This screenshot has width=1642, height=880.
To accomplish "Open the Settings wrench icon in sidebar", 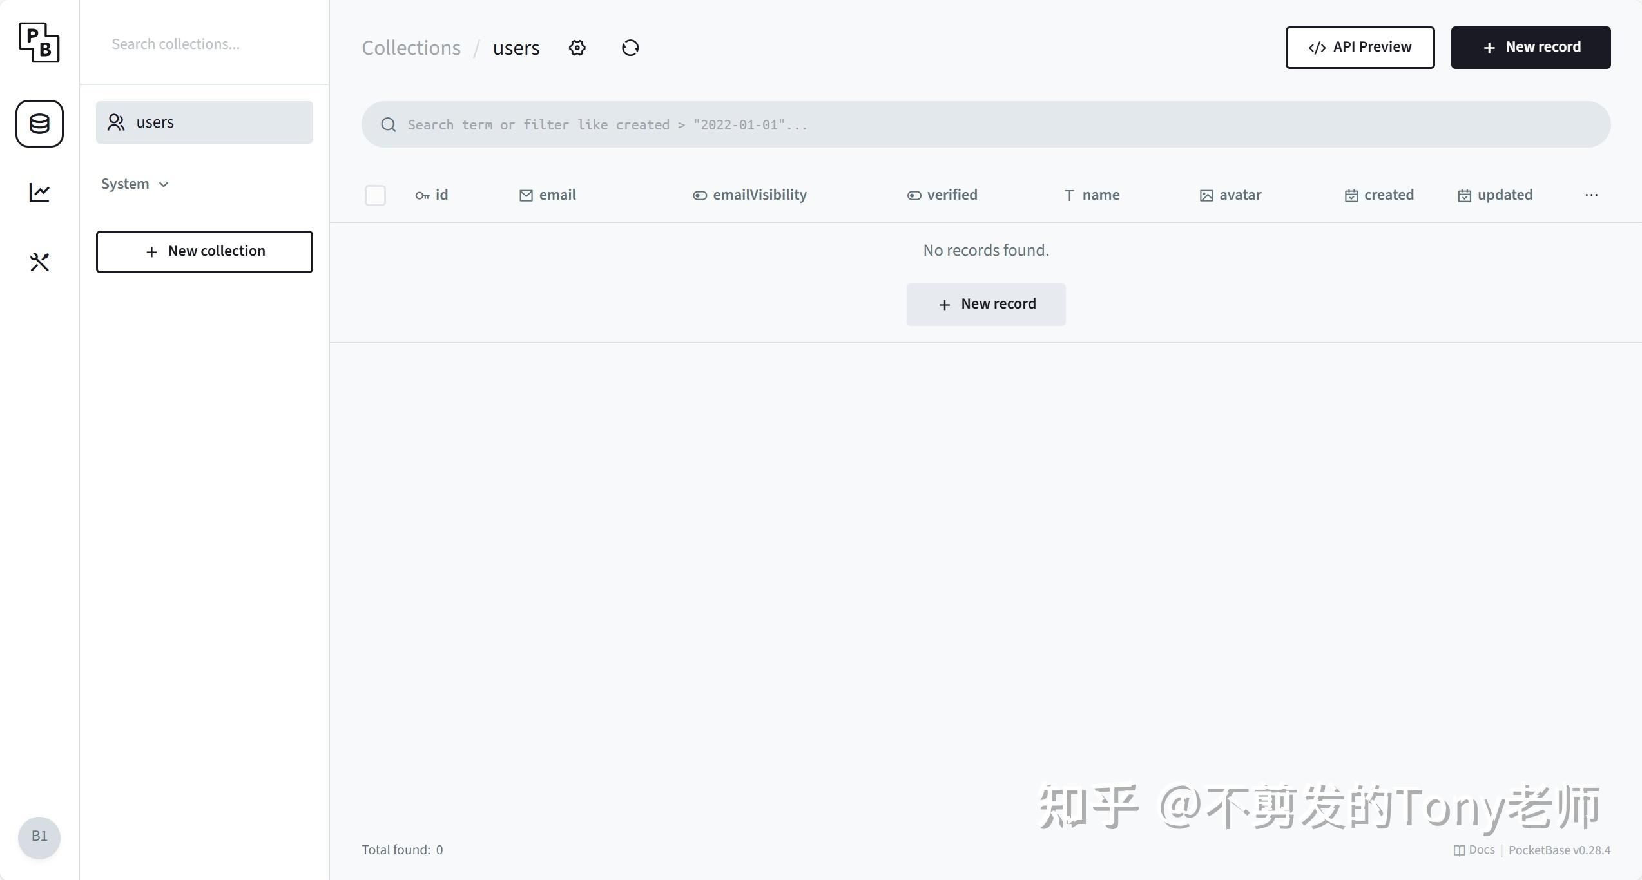I will (39, 262).
